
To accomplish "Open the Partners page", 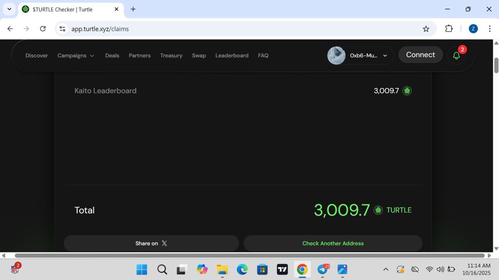I will click(x=140, y=55).
